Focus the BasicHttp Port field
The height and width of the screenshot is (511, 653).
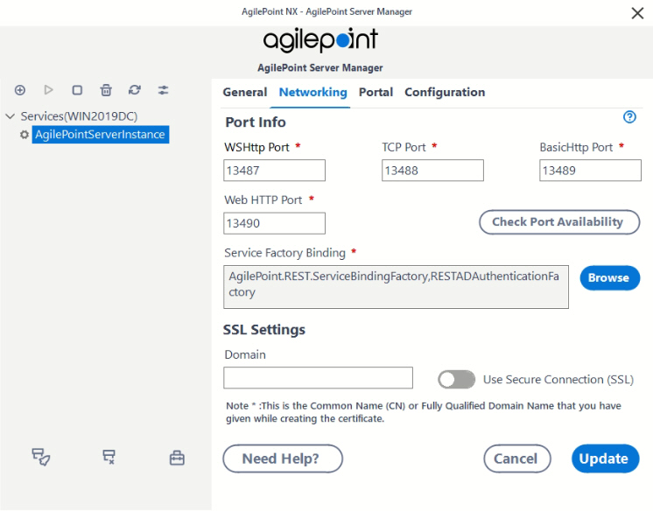coord(590,171)
